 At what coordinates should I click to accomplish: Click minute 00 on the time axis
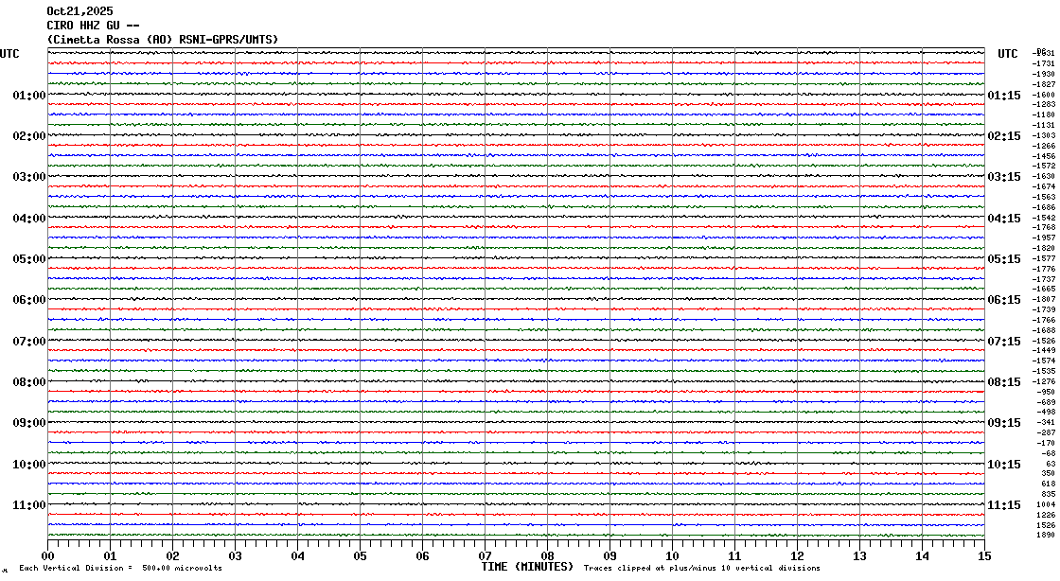coord(48,556)
